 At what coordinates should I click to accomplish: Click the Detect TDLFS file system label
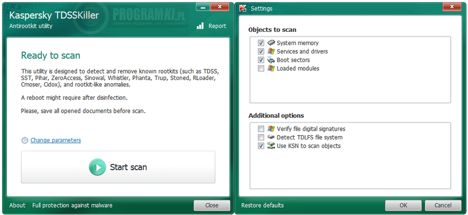[310, 137]
